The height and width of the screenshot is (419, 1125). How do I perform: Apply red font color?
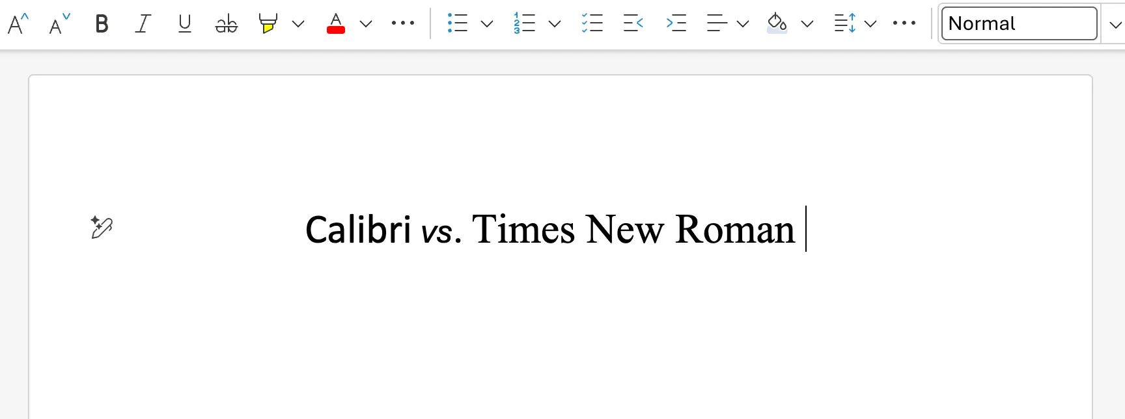(x=336, y=24)
